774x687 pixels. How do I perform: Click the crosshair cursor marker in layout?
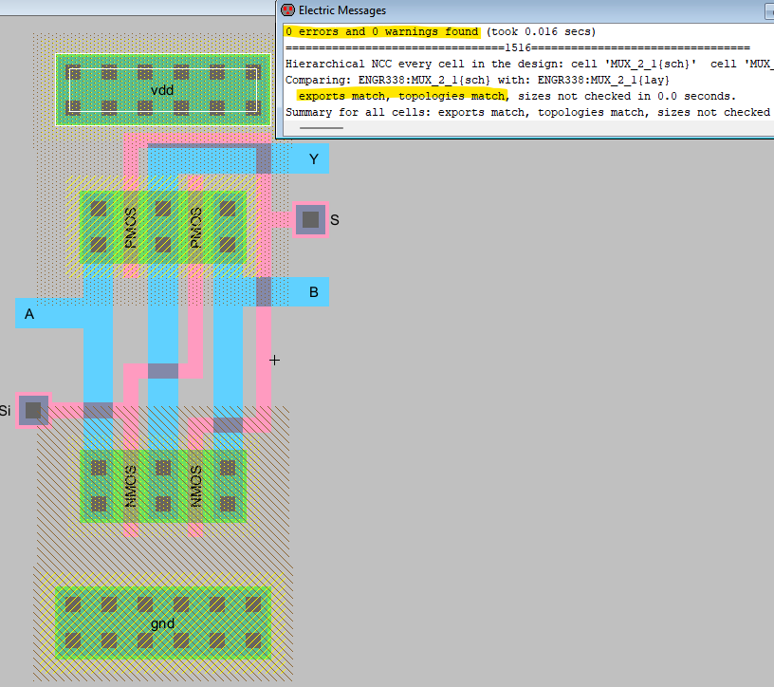(275, 361)
